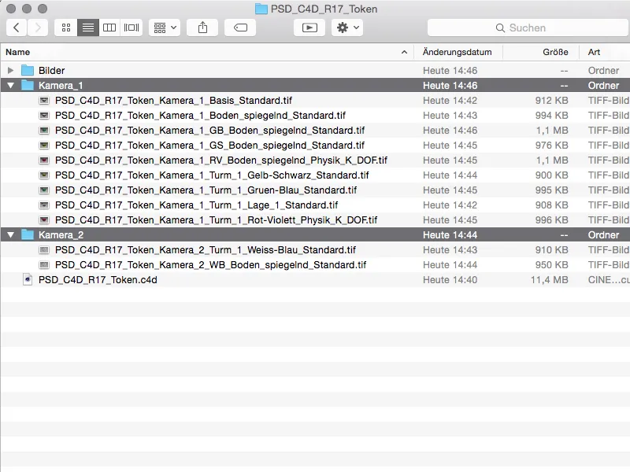Go back with the left arrow button
Image resolution: width=630 pixels, height=472 pixels.
(17, 28)
